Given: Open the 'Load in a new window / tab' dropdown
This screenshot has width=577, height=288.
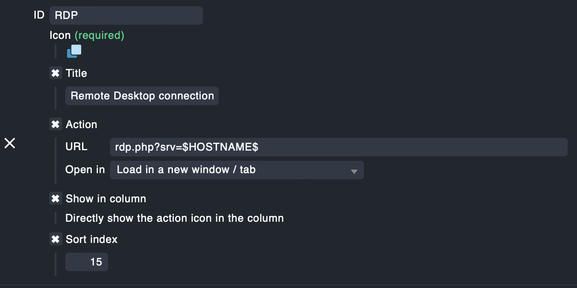Looking at the screenshot, I should point(236,170).
